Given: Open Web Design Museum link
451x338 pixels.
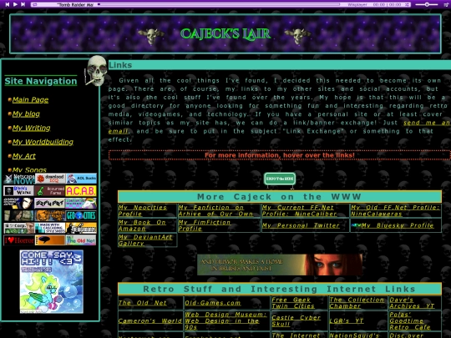Looking at the screenshot, I should coord(225,320).
